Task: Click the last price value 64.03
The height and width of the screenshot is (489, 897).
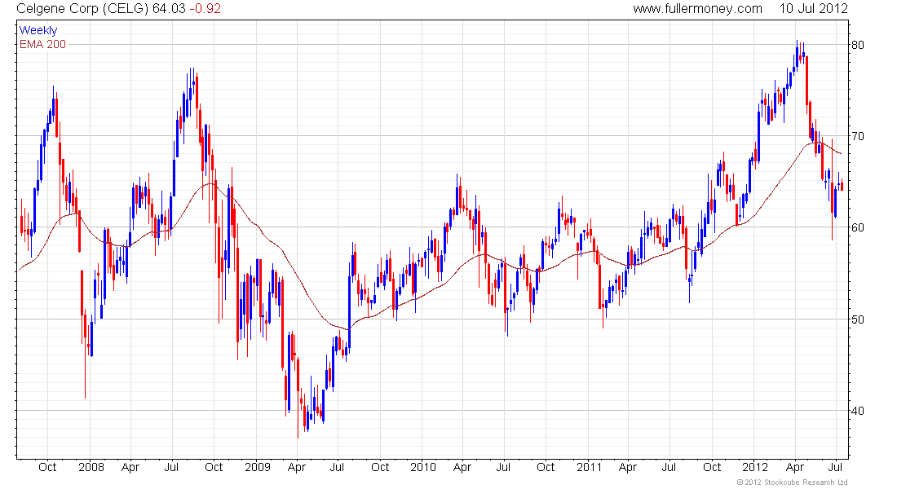Action: [x=169, y=9]
